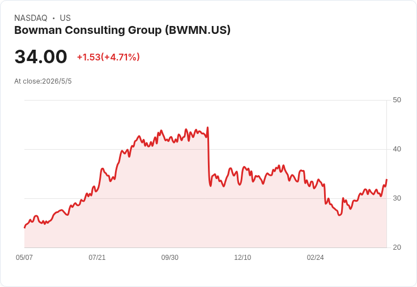Click the chart's highest peak before drop
Viewport: 417px width, 287px height.
(208, 128)
